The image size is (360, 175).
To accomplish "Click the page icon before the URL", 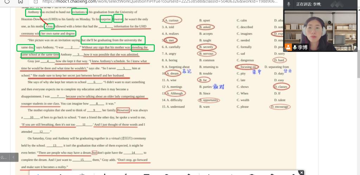I will click(x=36, y=1).
